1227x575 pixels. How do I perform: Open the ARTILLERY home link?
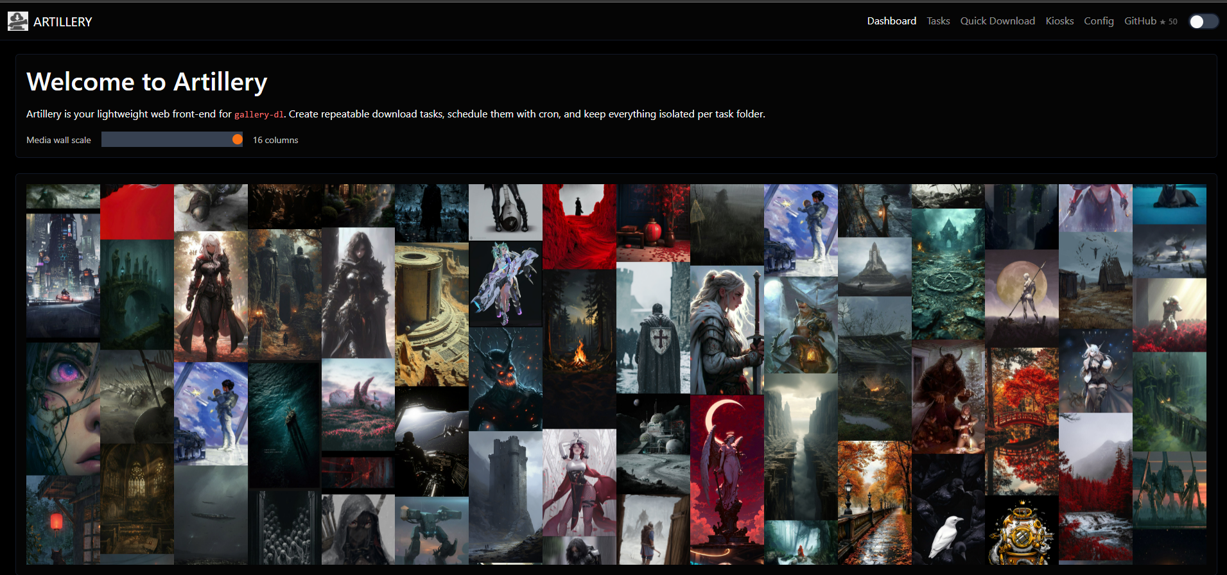pyautogui.click(x=63, y=22)
